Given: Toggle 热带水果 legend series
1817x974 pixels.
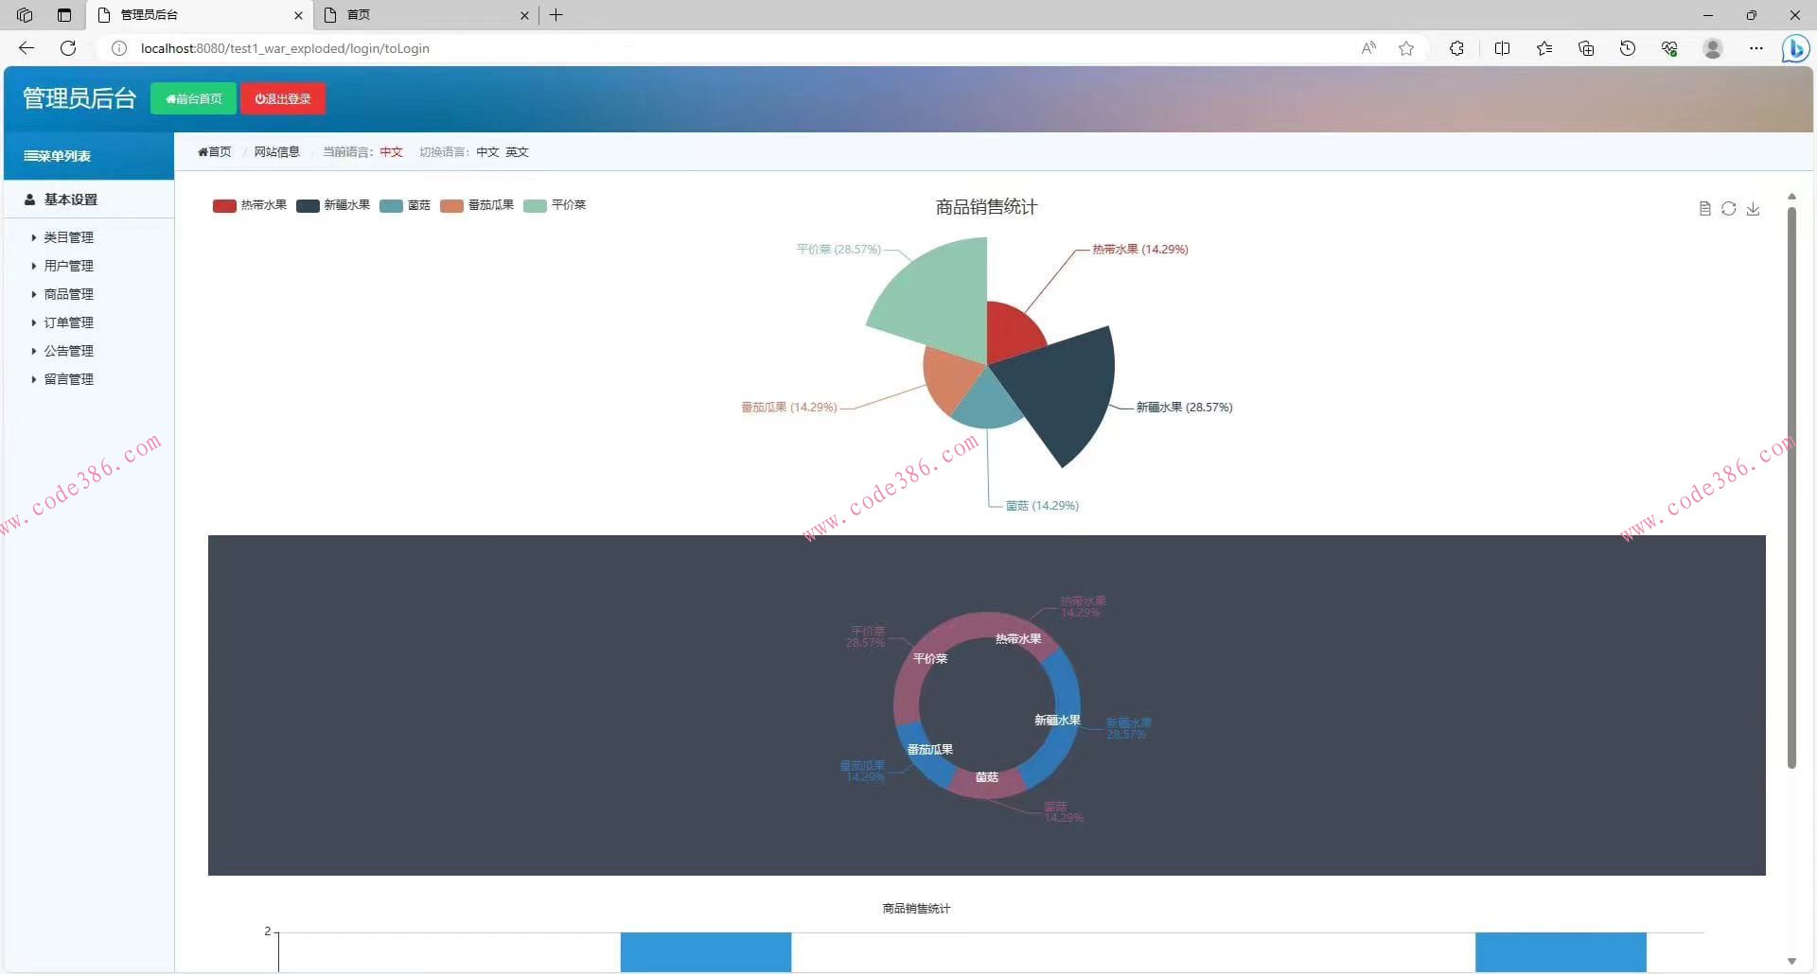Looking at the screenshot, I should tap(250, 205).
